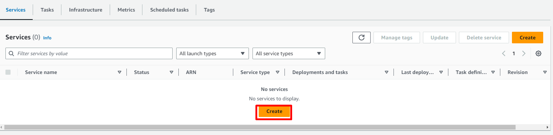Sort by Task definition column arrow
553x135 pixels.
[x=493, y=72]
